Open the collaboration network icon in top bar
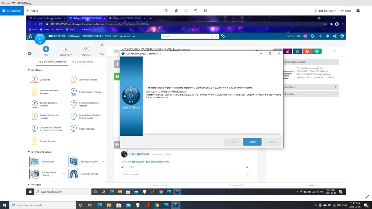Screen dimensions: 372x209 (x=335, y=36)
